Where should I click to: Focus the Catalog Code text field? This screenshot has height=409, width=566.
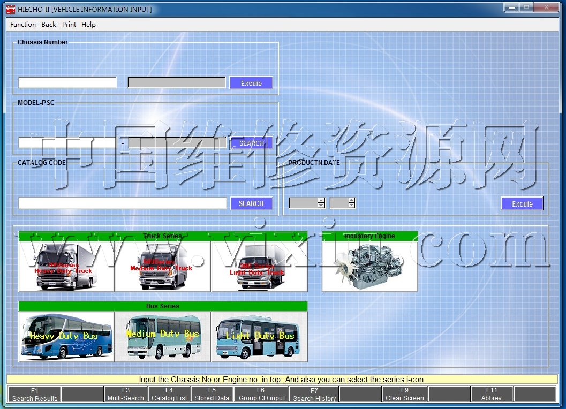click(123, 203)
